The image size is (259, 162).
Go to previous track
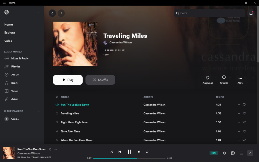click(120, 152)
